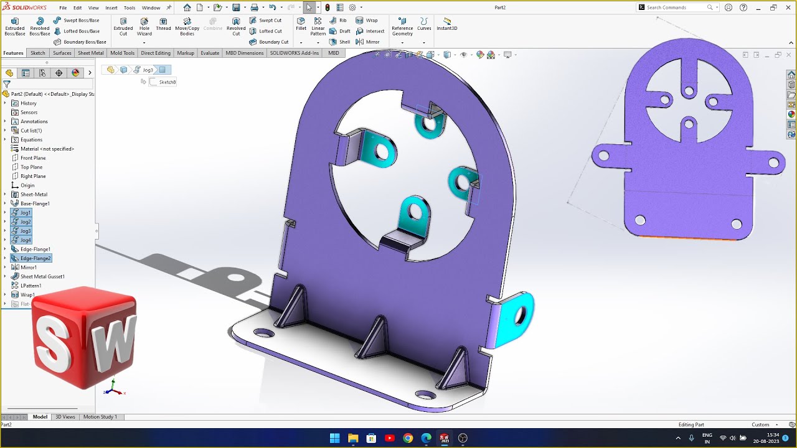The width and height of the screenshot is (797, 448).
Task: Click the Lofted Cut button
Action: (266, 31)
